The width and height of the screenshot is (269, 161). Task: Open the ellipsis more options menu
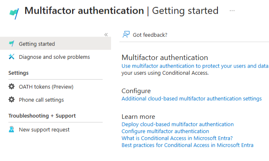[232, 10]
